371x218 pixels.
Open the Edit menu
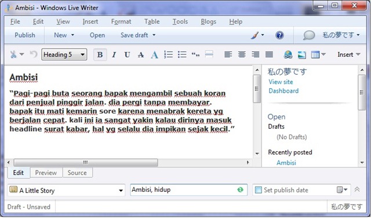tap(38, 21)
